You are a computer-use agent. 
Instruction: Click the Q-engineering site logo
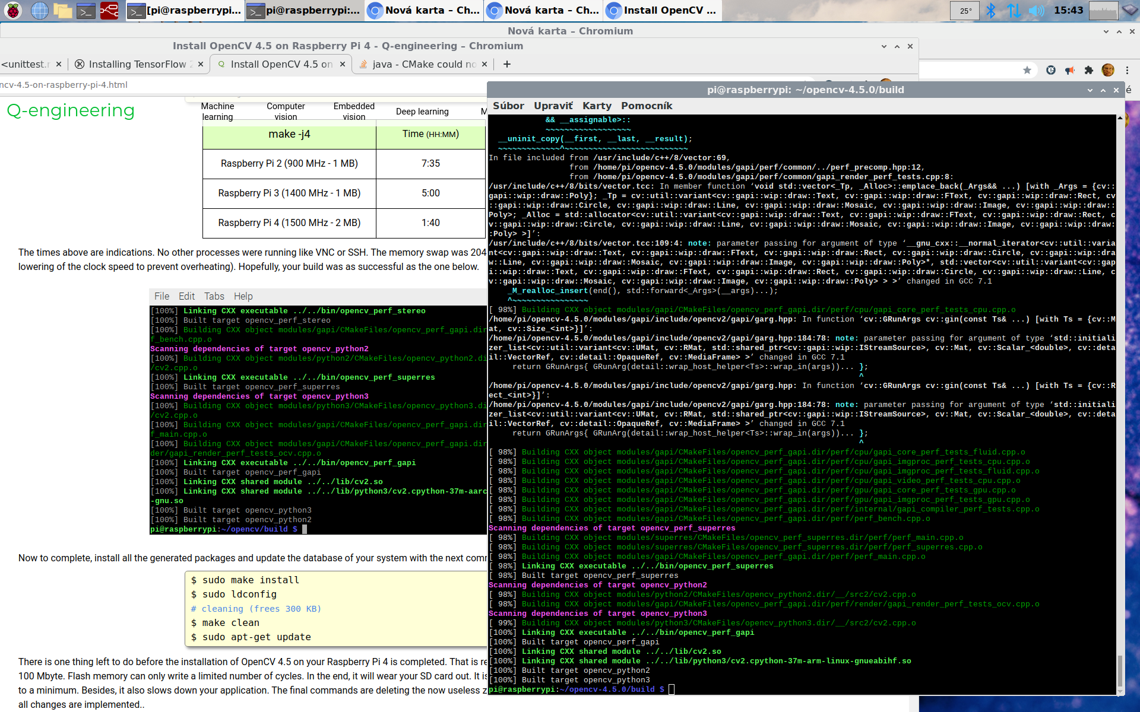click(x=71, y=110)
